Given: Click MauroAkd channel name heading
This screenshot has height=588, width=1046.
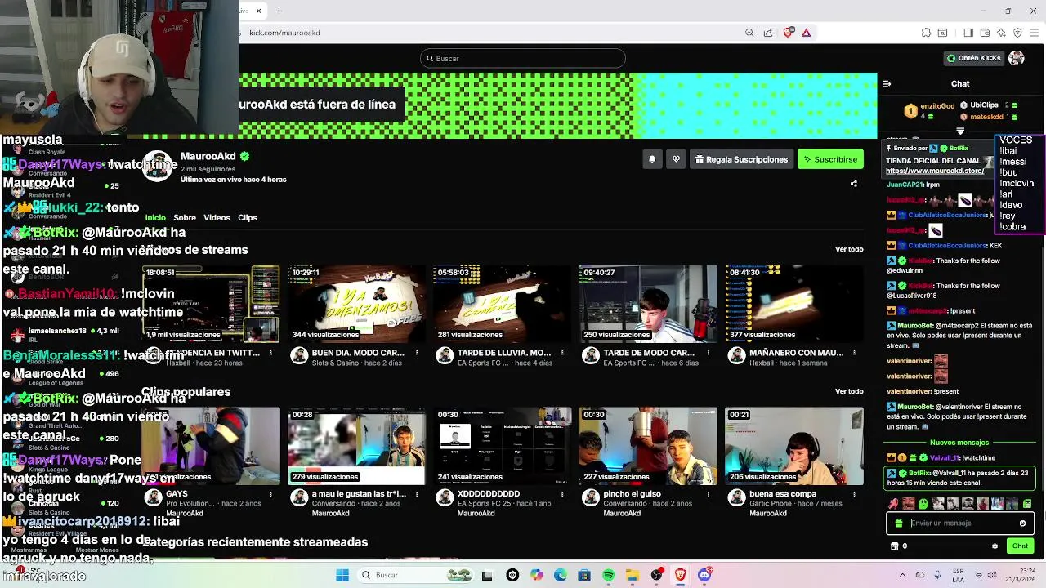Looking at the screenshot, I should click(208, 156).
